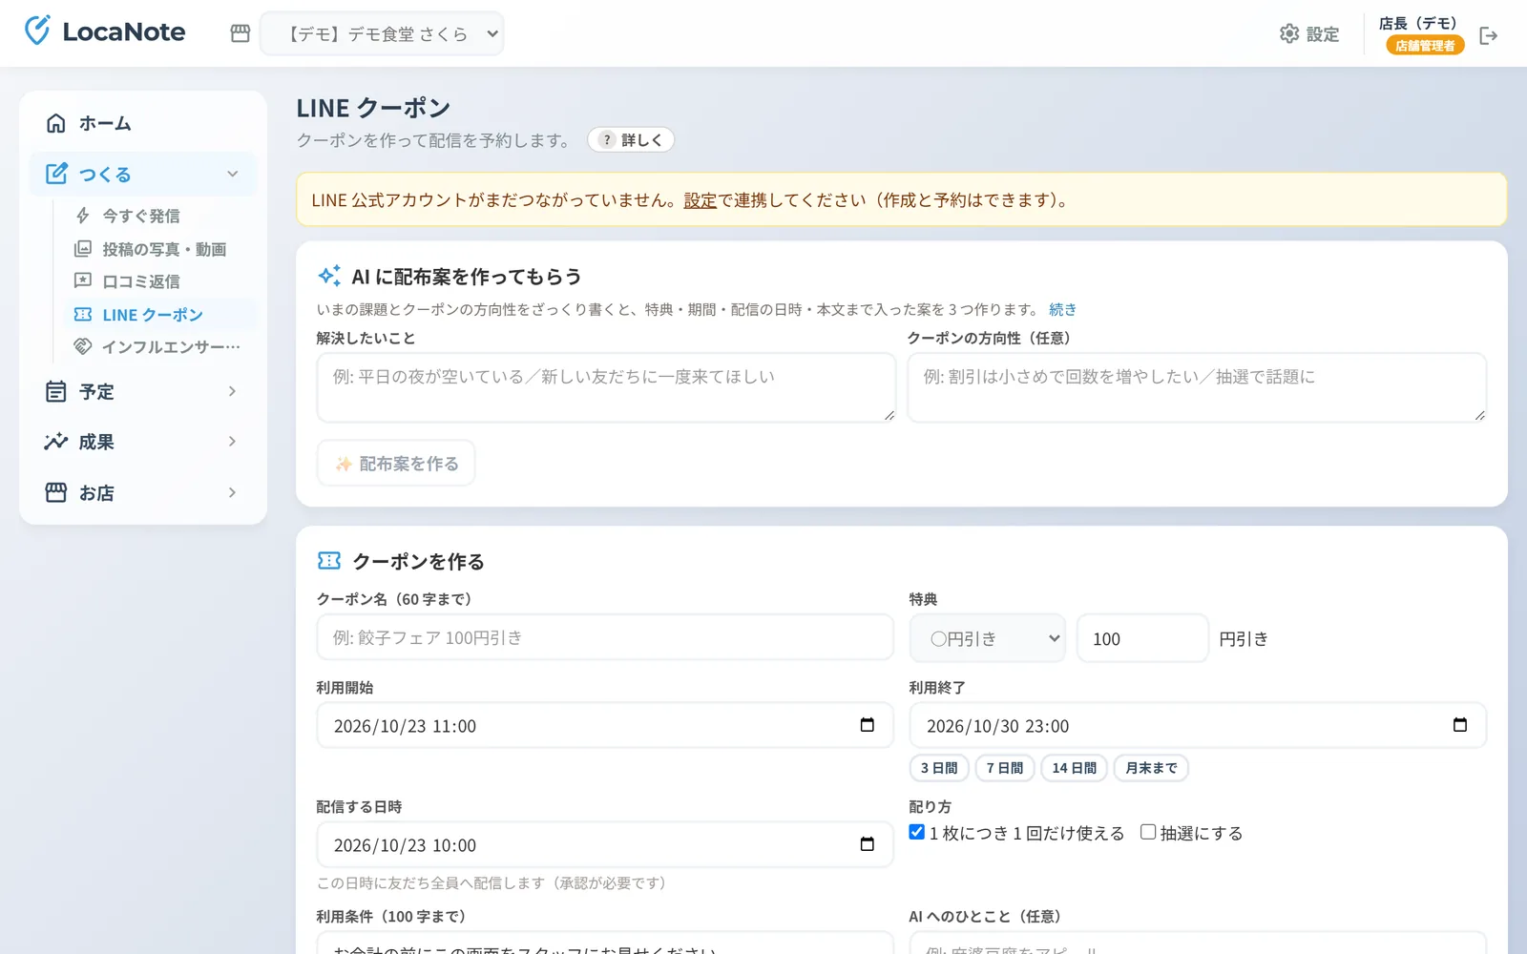This screenshot has width=1527, height=954.
Task: Expand the 予定 section chevron
Action: (x=232, y=391)
